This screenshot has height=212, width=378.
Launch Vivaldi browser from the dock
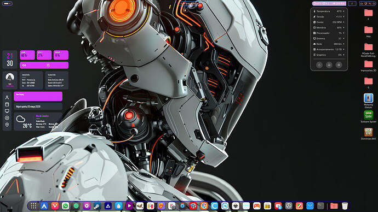(55, 206)
